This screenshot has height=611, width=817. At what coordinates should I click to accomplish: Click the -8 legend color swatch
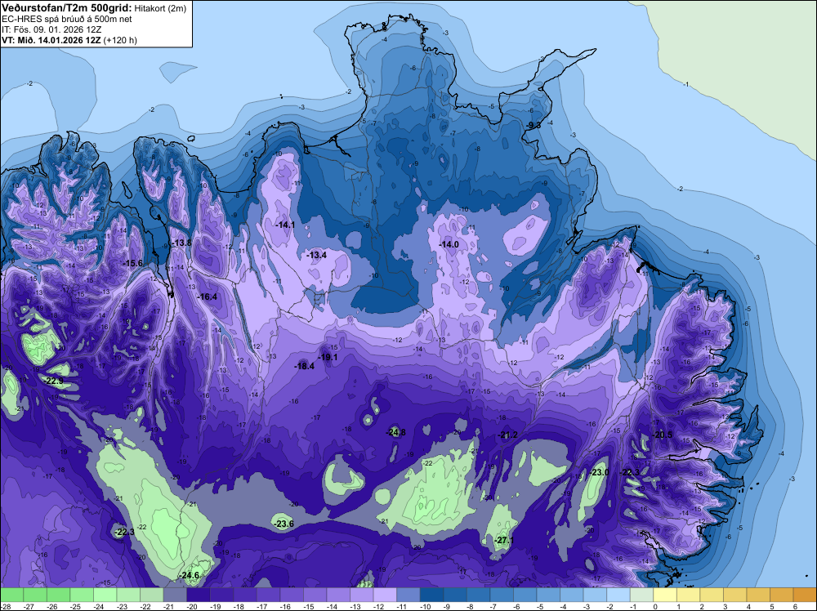tap(478, 595)
